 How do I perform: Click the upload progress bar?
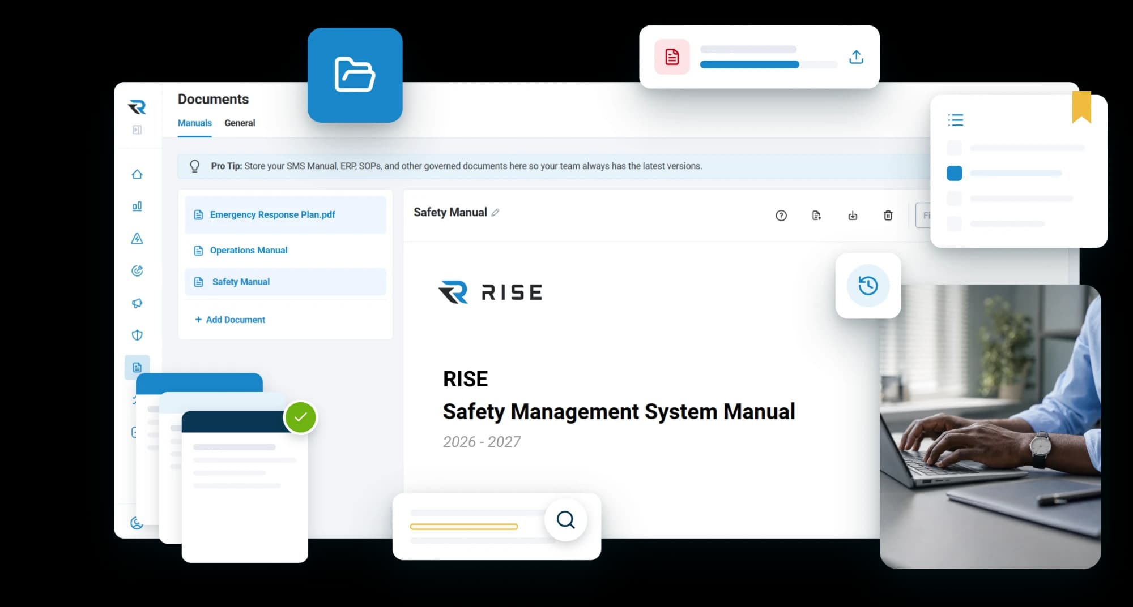[769, 64]
